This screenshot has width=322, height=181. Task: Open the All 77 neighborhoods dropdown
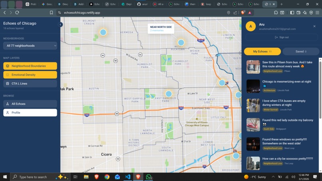[30, 46]
